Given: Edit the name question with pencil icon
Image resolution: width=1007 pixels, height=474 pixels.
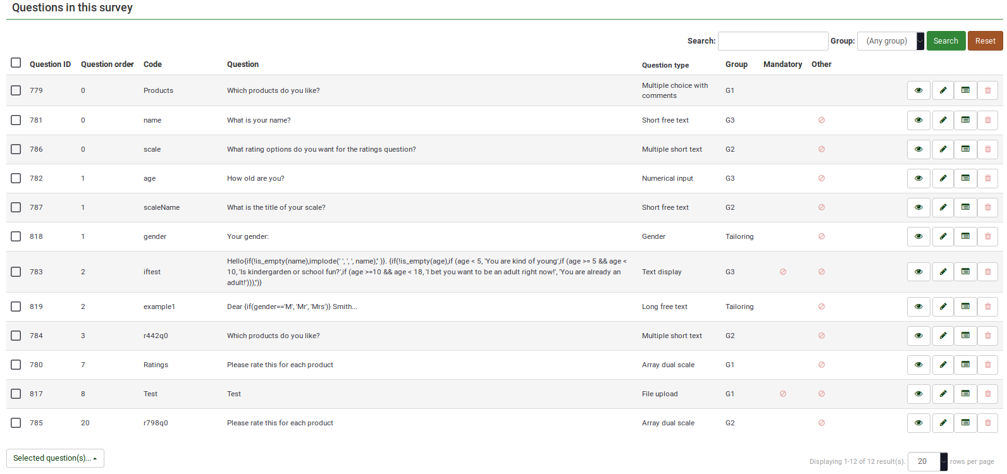Looking at the screenshot, I should click(x=942, y=120).
